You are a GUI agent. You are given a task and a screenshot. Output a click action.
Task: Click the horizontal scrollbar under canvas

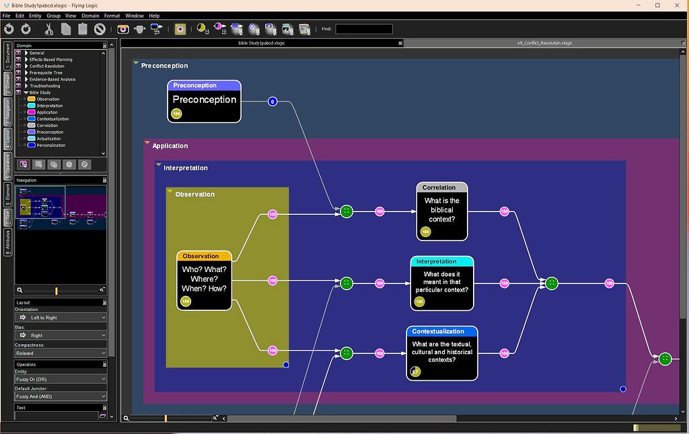342,418
